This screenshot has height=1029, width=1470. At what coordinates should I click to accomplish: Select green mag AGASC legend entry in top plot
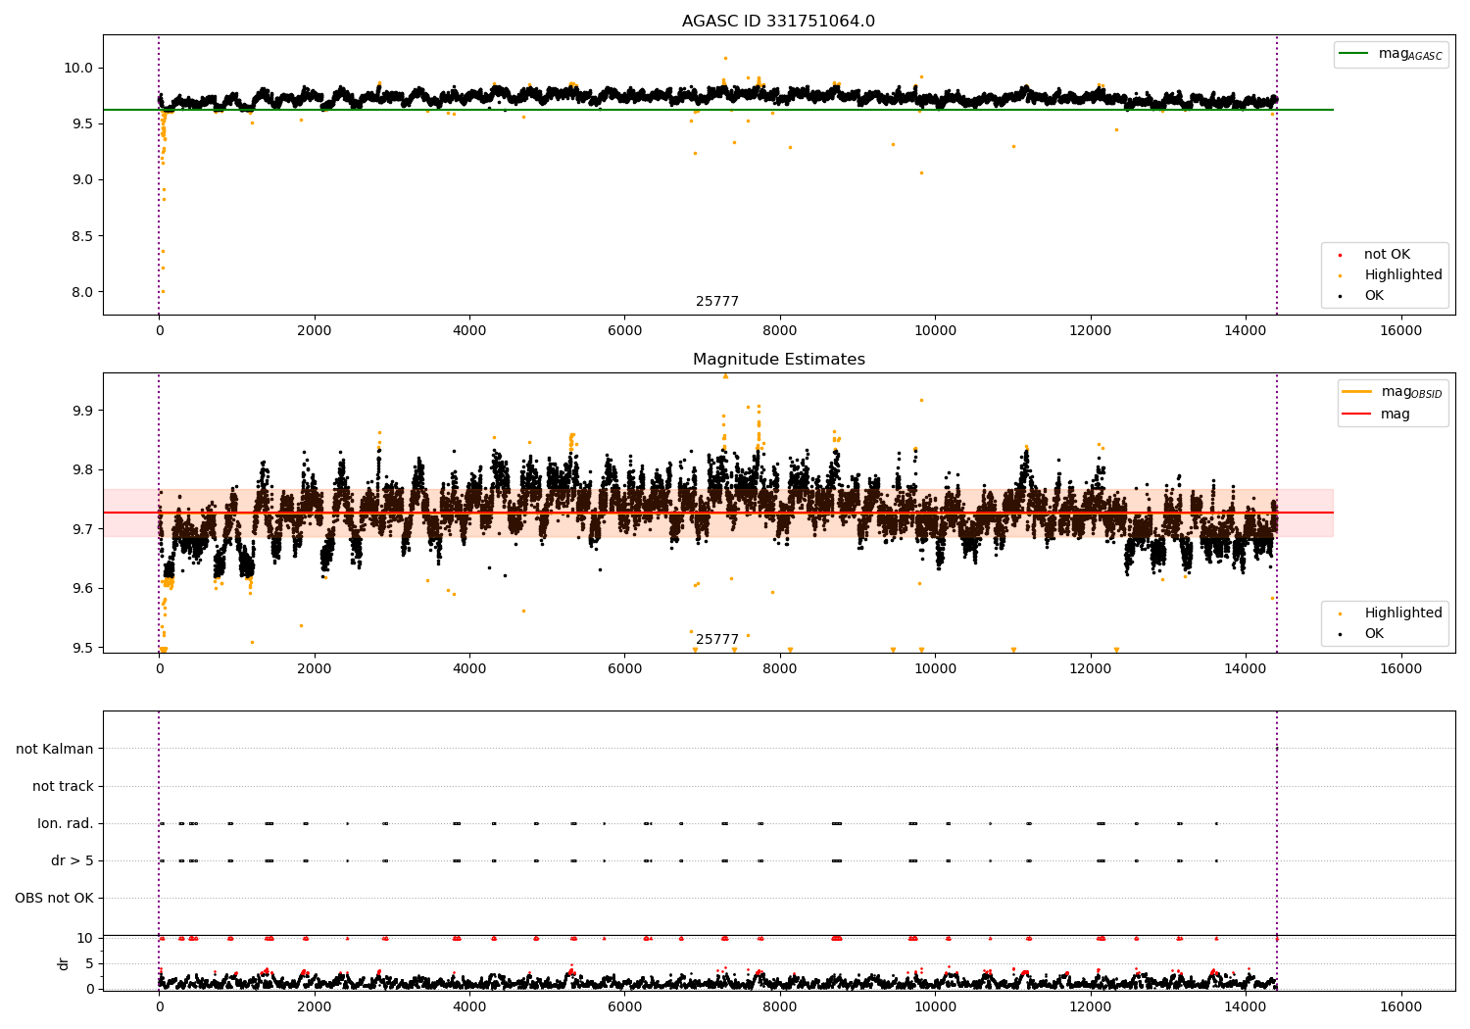(1391, 54)
